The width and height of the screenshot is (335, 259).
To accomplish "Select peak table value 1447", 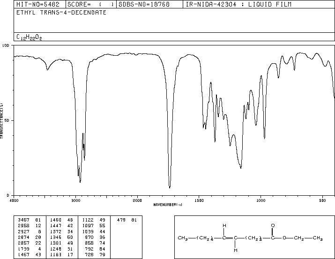I will coord(56,225).
